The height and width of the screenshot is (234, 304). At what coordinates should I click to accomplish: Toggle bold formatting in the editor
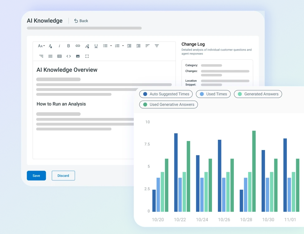click(69, 46)
